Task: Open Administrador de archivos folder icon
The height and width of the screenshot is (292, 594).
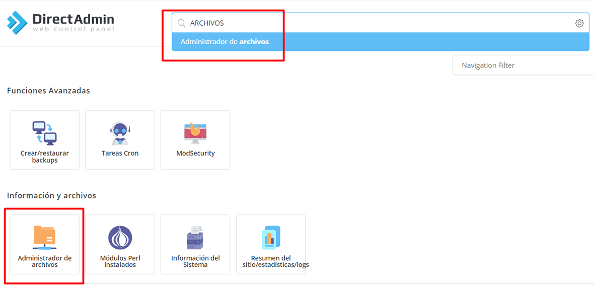Action: (x=44, y=238)
